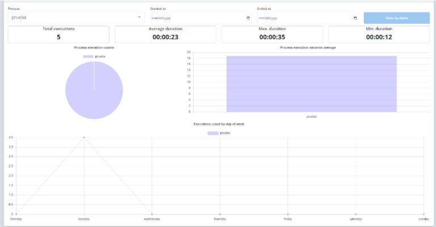Open the Started at calendar picker icon
436x227 pixels.
coord(248,18)
